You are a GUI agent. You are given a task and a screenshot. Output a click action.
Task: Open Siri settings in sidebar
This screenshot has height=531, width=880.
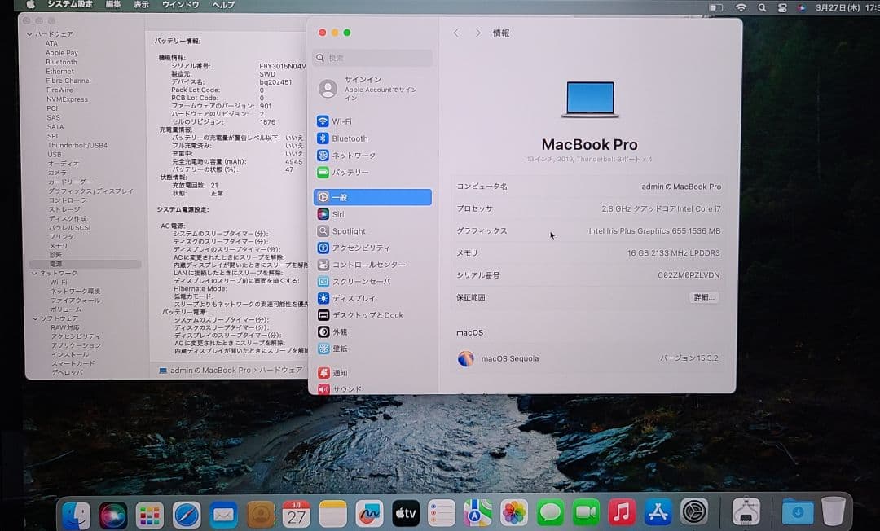[372, 214]
